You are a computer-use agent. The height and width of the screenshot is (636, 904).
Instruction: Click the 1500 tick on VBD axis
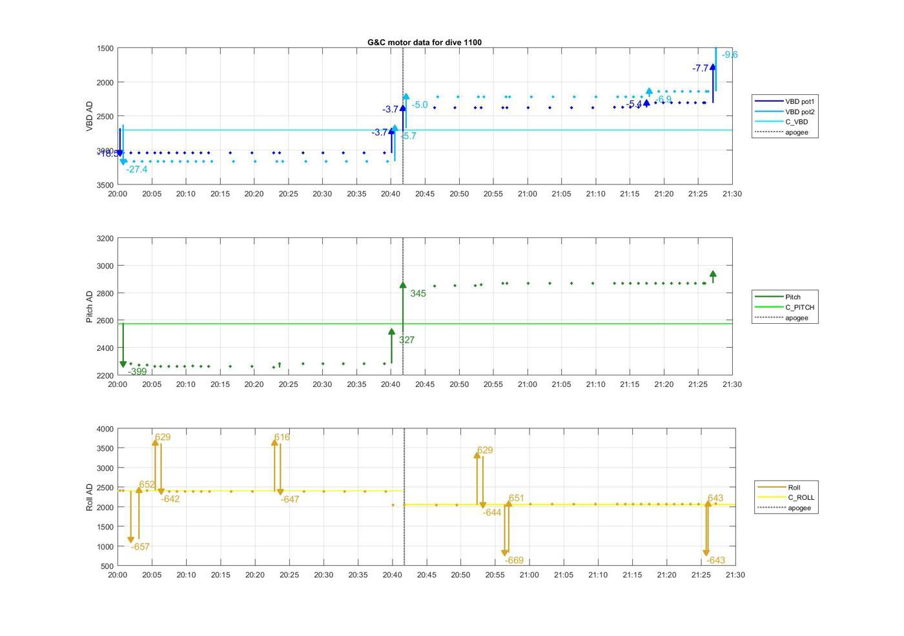(x=107, y=48)
